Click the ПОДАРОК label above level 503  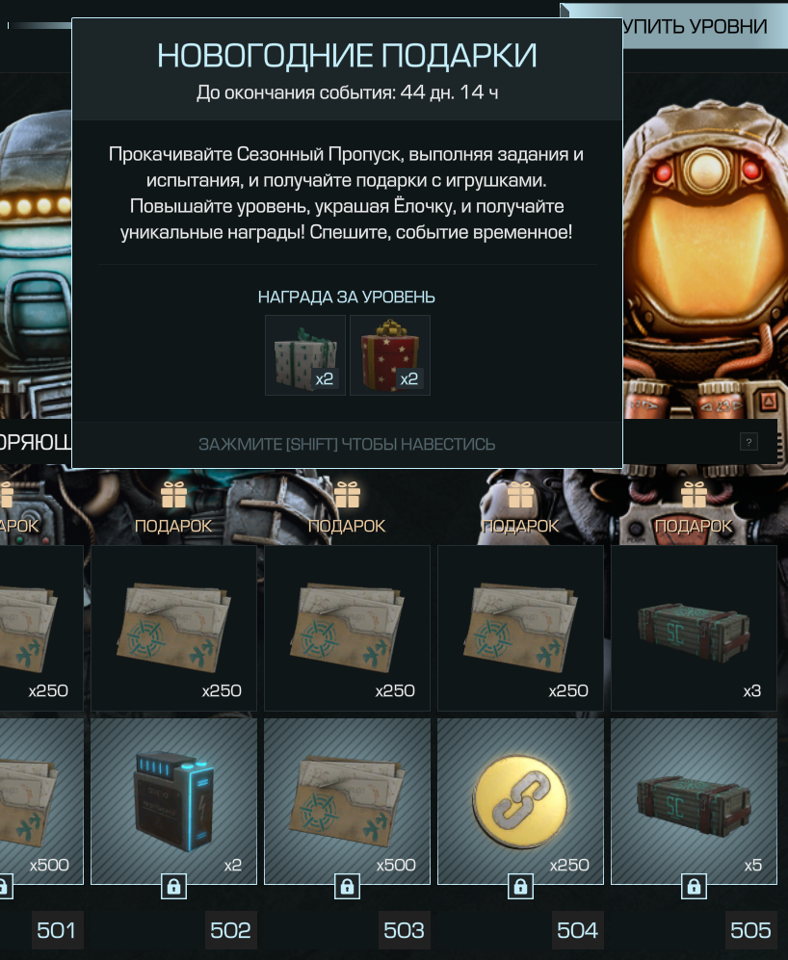click(x=347, y=526)
